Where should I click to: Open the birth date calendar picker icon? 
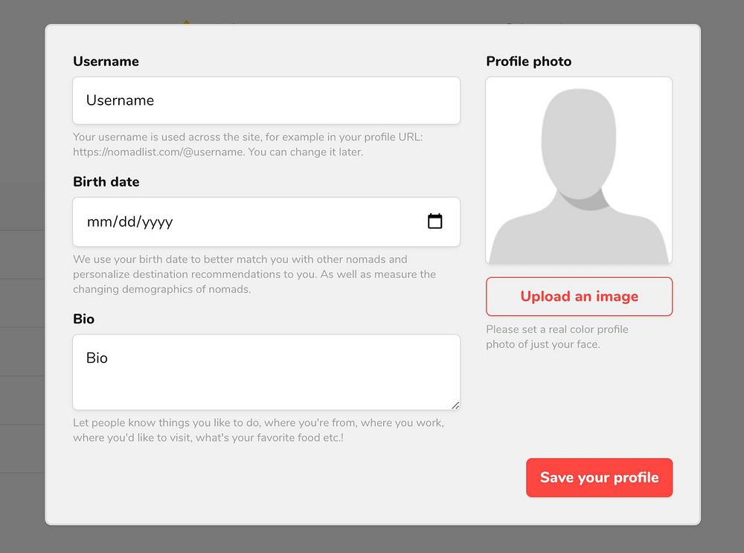click(x=435, y=221)
